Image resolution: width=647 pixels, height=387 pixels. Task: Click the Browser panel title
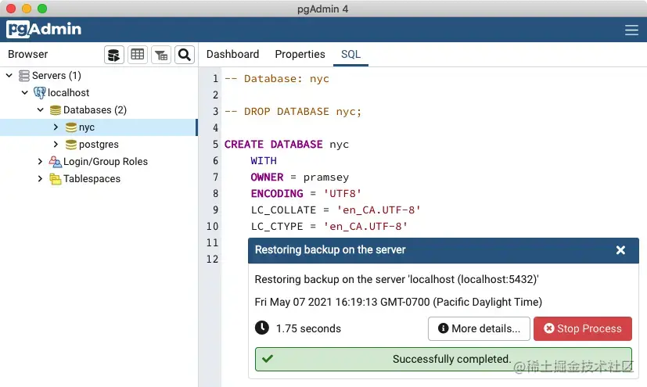click(28, 55)
